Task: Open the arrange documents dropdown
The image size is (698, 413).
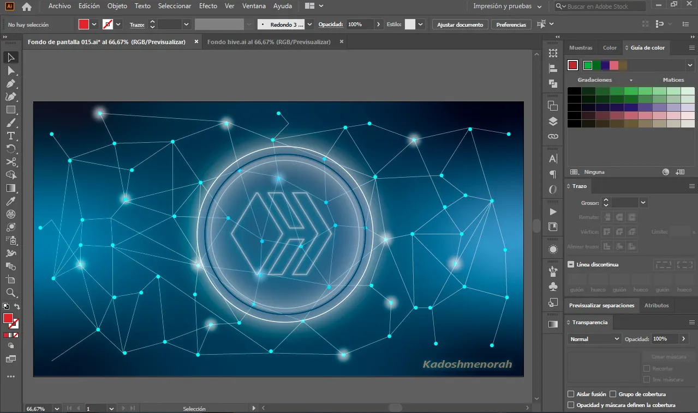Action: coord(314,6)
